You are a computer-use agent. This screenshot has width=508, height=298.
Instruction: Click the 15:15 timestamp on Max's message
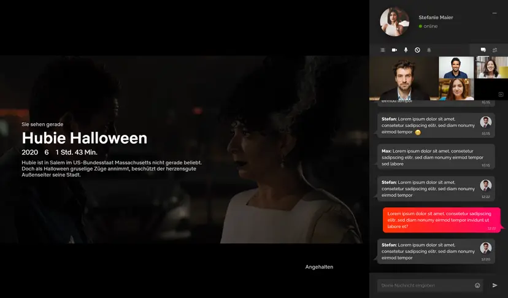point(486,165)
